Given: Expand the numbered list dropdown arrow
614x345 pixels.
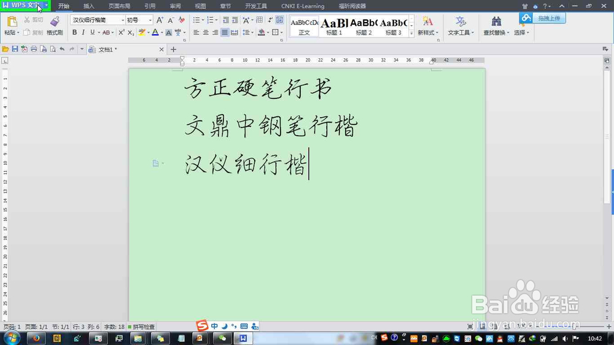Looking at the screenshot, I should 217,20.
